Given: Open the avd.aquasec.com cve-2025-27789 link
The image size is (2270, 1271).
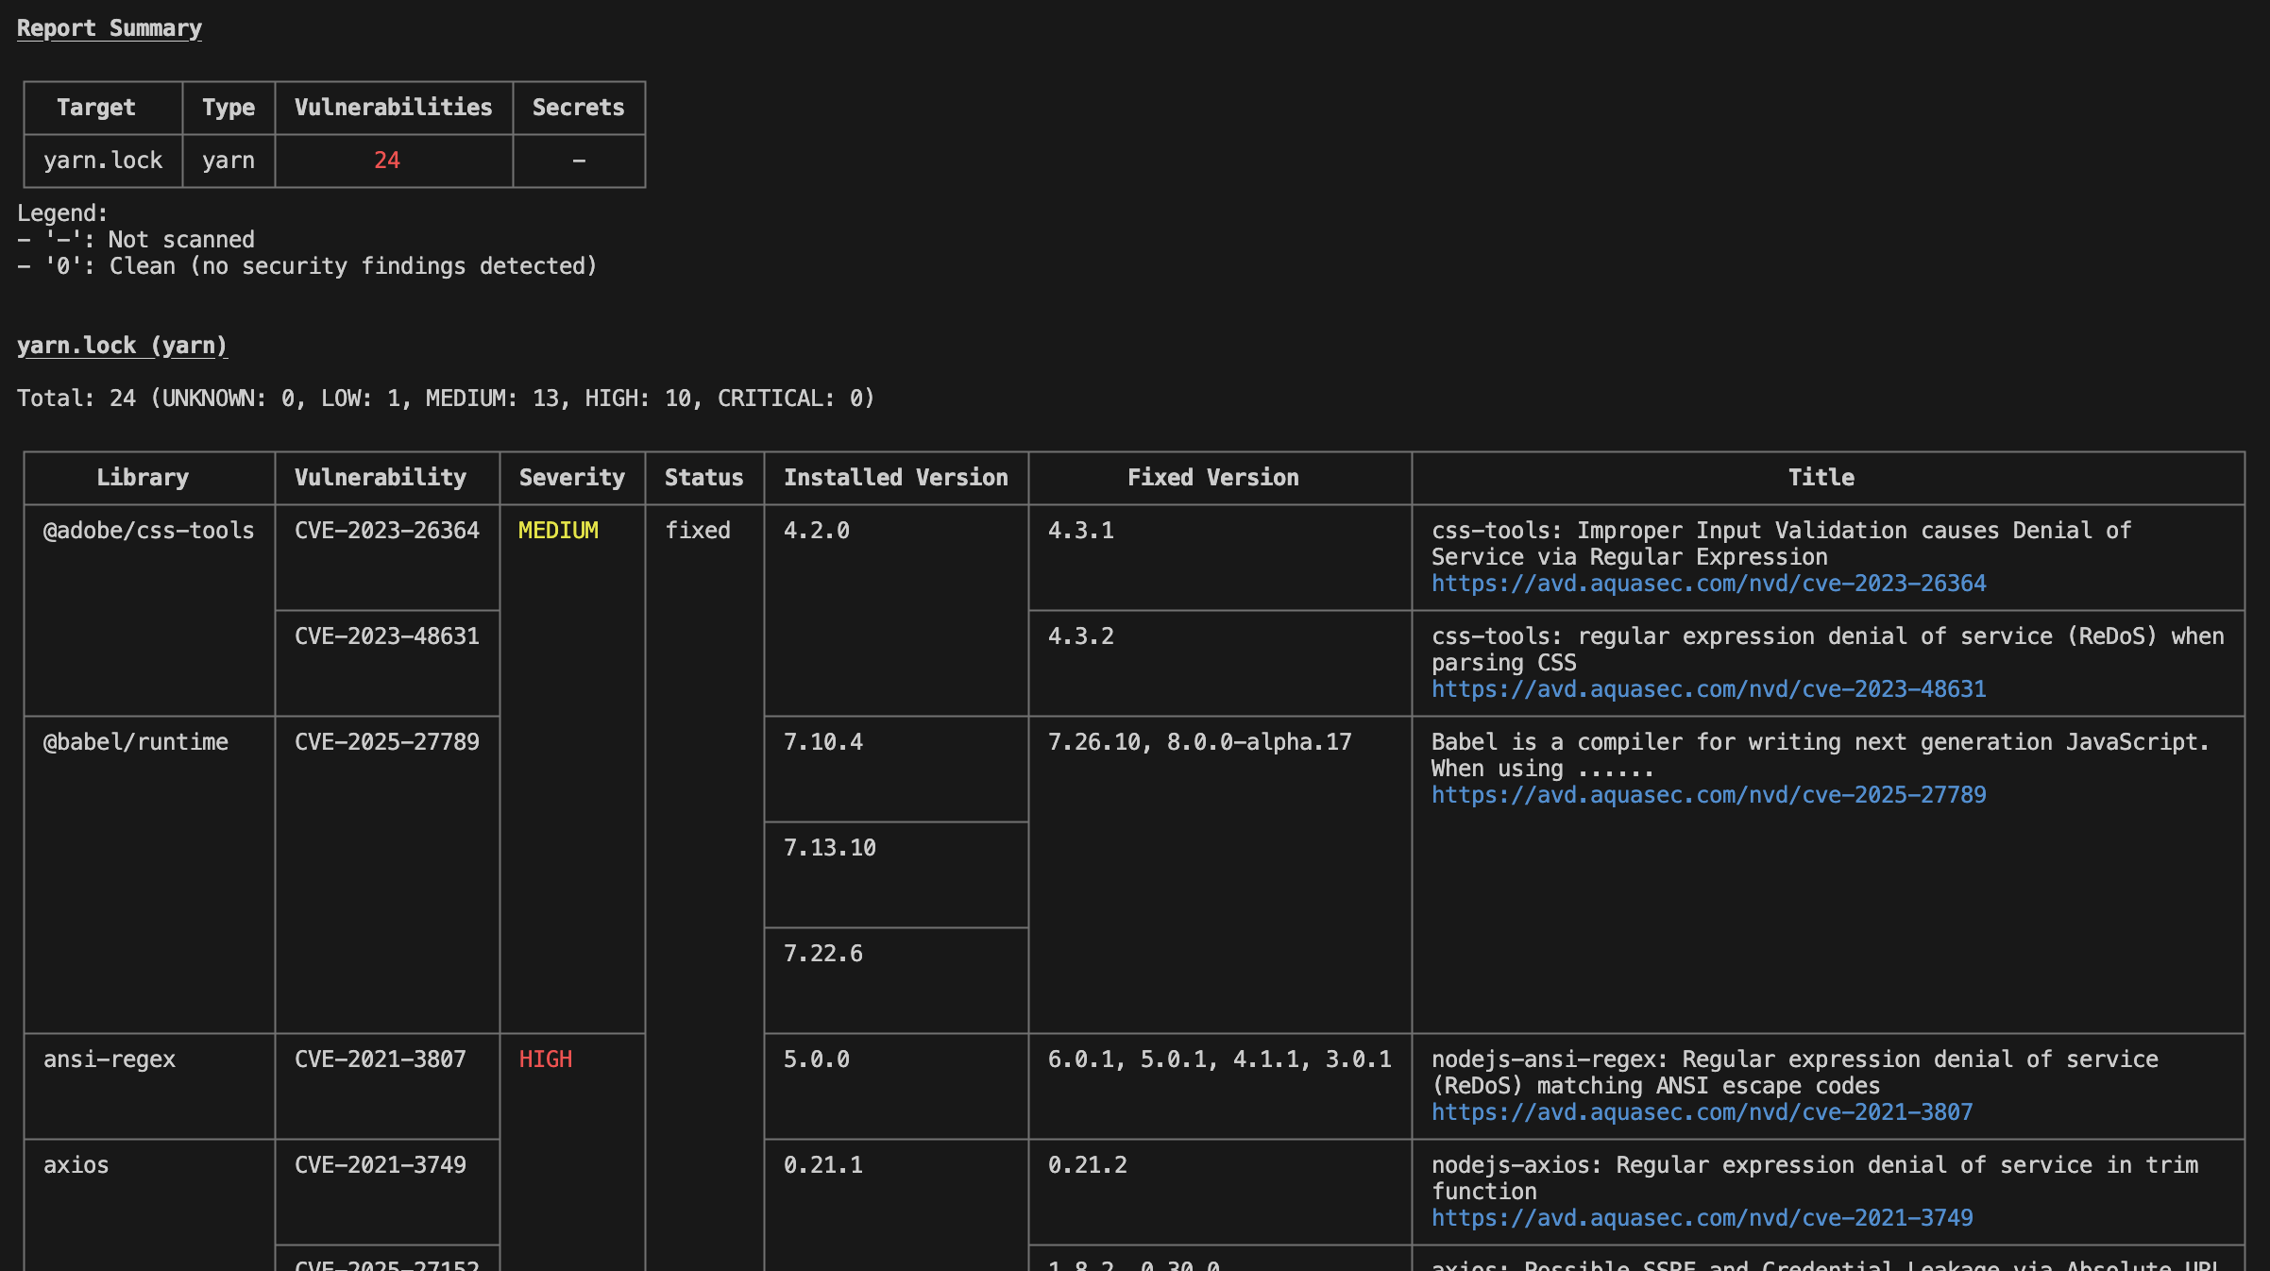Looking at the screenshot, I should [1708, 795].
